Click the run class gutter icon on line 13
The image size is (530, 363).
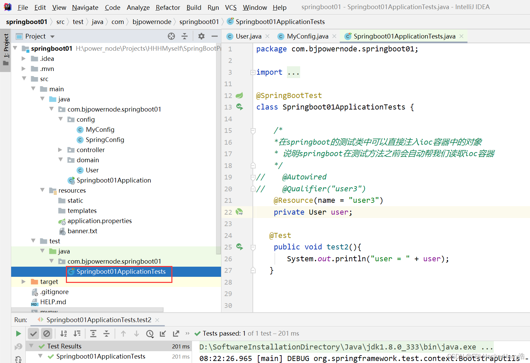[239, 107]
